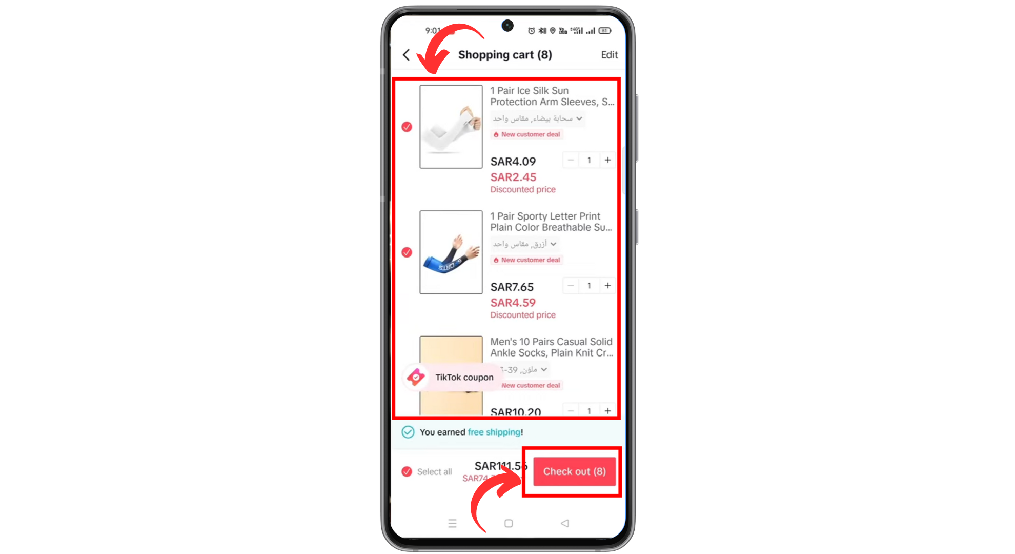1015x554 pixels.
Task: Tap the free shipping earned checkmark icon
Action: tap(409, 431)
